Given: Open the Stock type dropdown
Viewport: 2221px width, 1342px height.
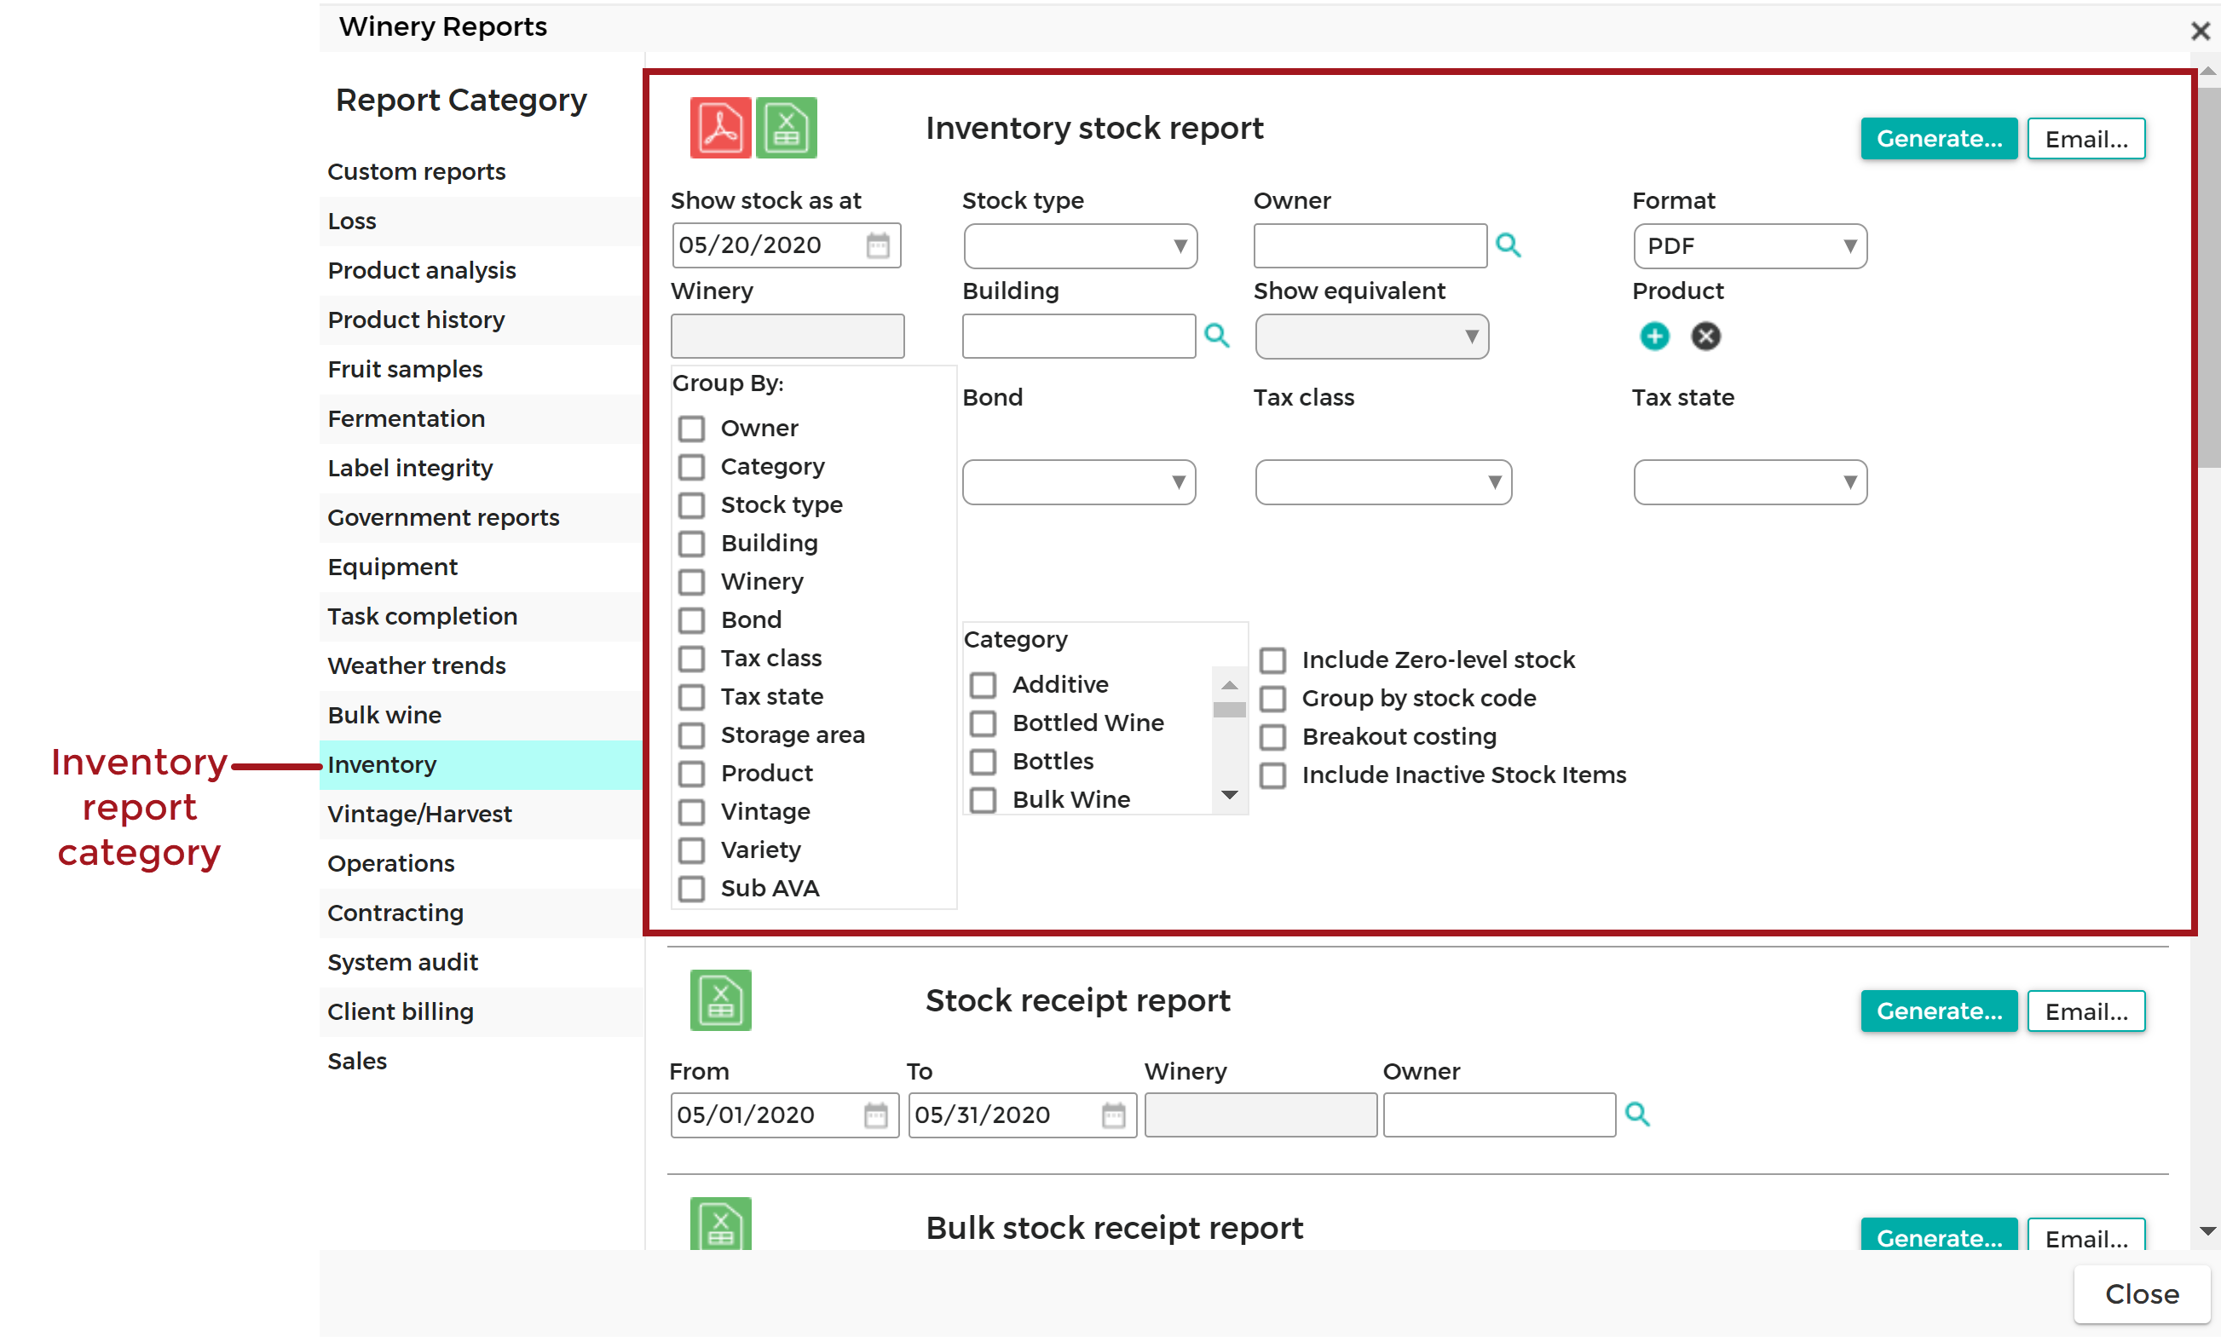Looking at the screenshot, I should pos(1080,246).
